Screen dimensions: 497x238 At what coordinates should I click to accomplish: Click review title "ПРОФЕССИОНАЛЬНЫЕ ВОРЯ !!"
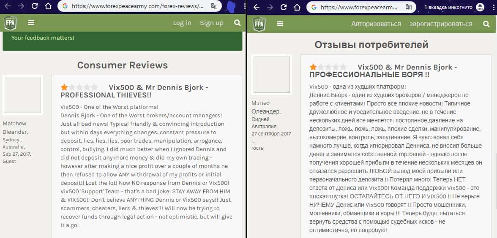(369, 75)
